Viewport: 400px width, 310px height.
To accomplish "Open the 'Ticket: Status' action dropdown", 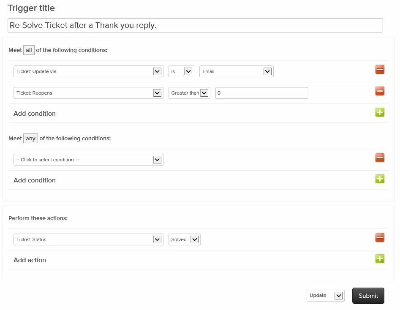I will click(88, 239).
